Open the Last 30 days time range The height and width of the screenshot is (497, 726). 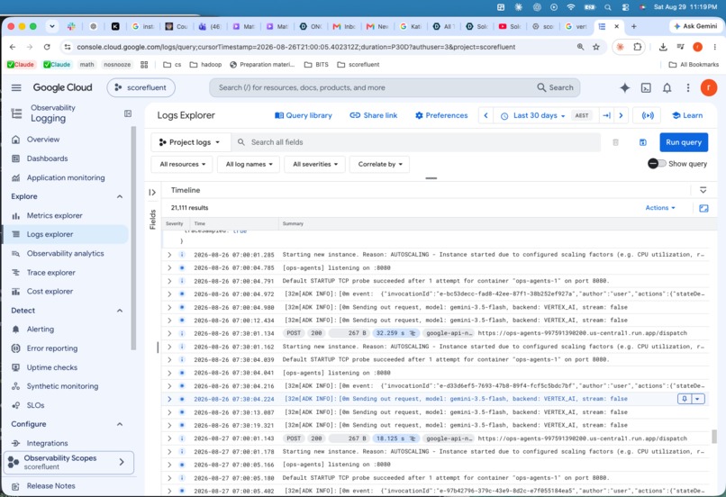click(x=533, y=115)
